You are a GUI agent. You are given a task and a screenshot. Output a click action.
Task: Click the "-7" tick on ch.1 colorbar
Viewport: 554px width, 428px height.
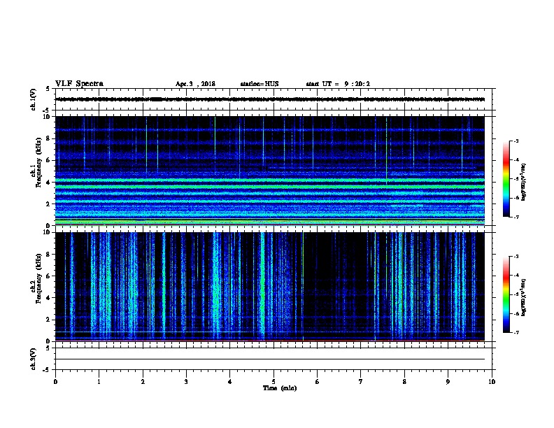click(x=516, y=217)
